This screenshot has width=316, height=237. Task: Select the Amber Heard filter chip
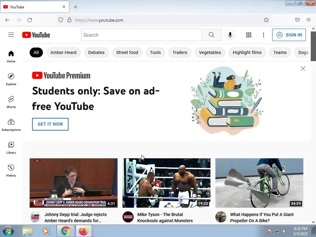tap(64, 52)
